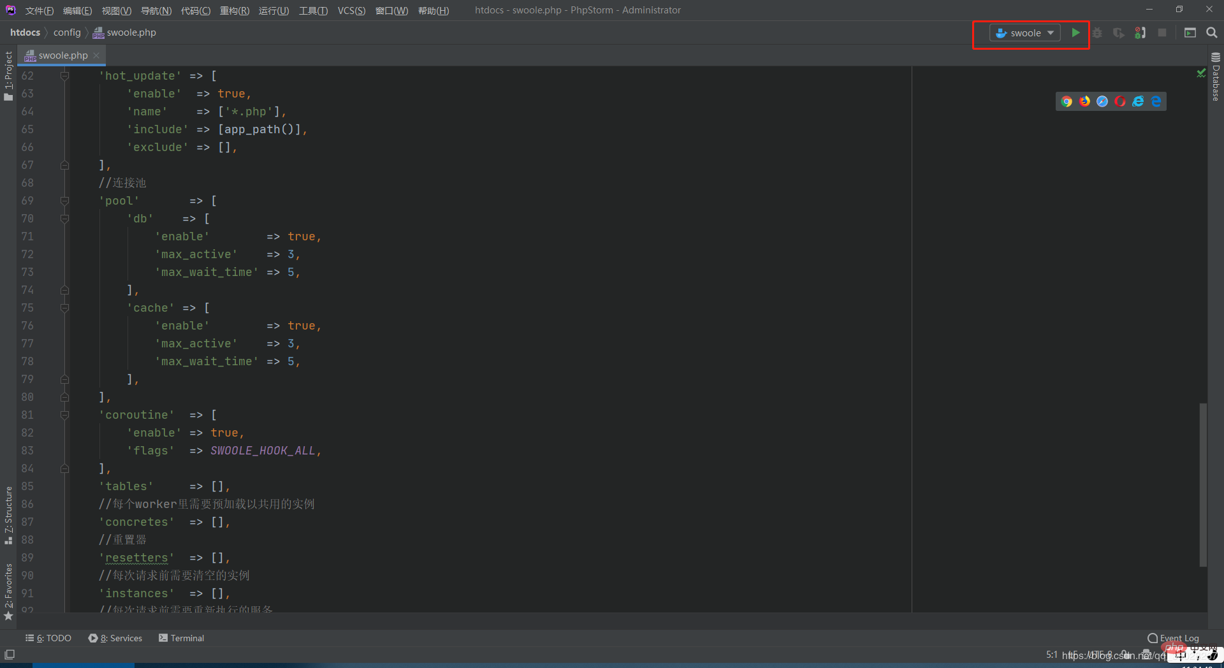Viewport: 1224px width, 668px height.
Task: Fold the 'coroutine' block at line 81
Action: pyautogui.click(x=64, y=415)
